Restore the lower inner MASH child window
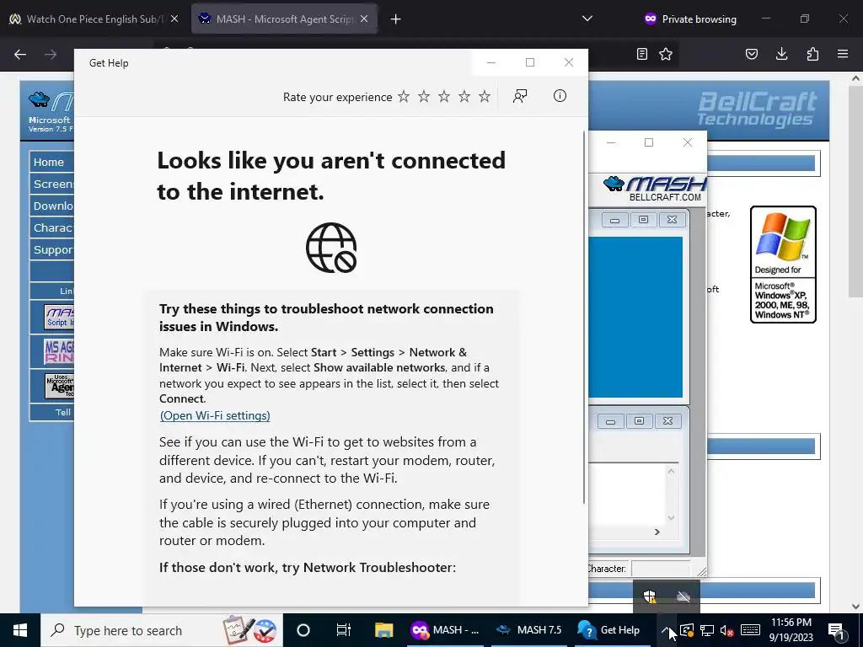The height and width of the screenshot is (647, 863). click(x=639, y=421)
